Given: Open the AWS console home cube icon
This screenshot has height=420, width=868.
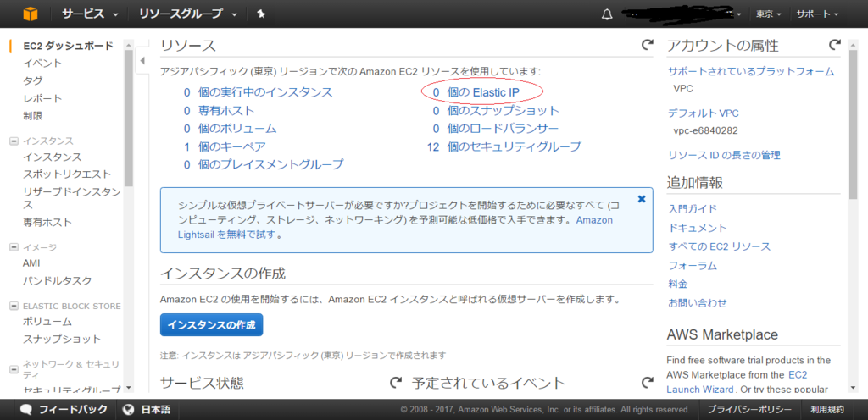Looking at the screenshot, I should pos(30,14).
